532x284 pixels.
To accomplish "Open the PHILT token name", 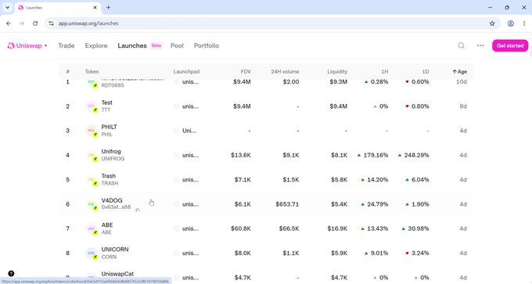I will [110, 127].
